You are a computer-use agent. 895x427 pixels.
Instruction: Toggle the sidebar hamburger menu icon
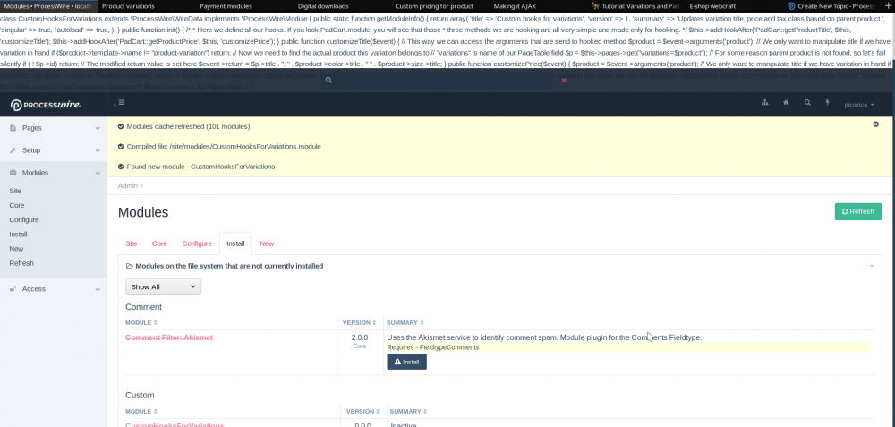click(122, 104)
